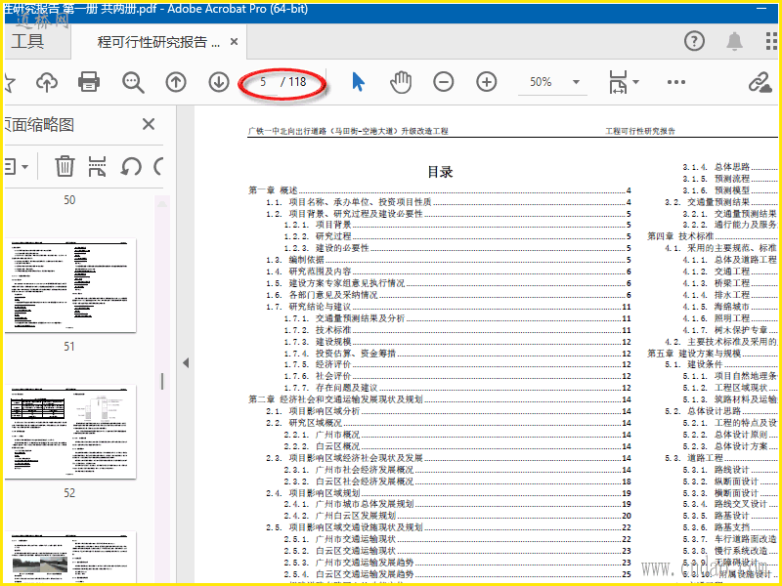
Task: Zoom in with the plus button
Action: point(486,82)
